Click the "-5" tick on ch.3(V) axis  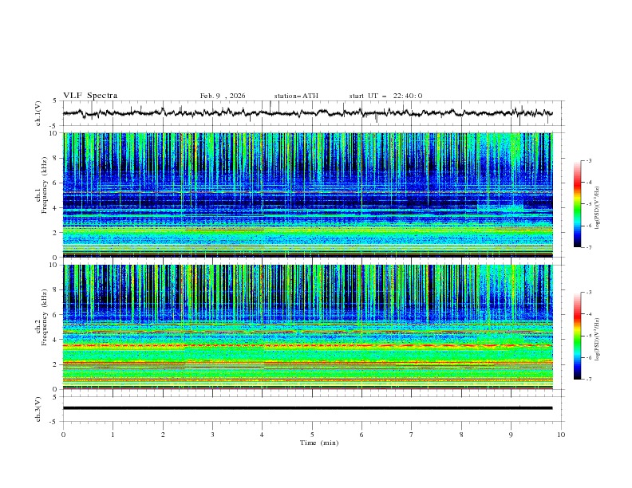pyautogui.click(x=54, y=422)
